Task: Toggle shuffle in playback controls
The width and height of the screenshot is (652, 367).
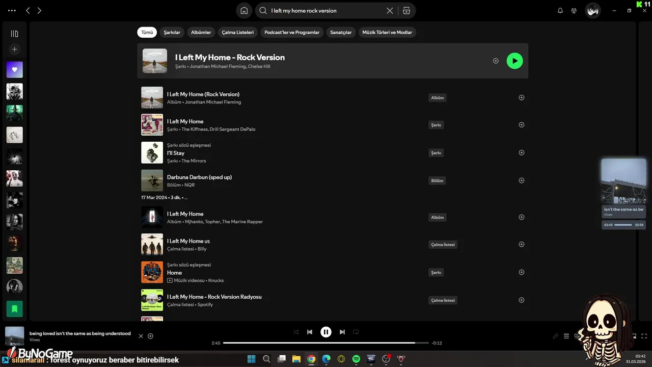Action: [x=296, y=332]
